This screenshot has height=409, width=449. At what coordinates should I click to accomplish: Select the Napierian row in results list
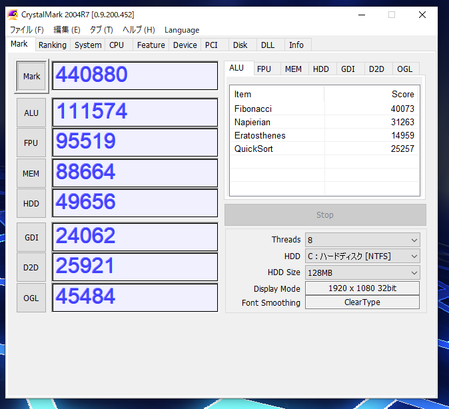point(324,123)
